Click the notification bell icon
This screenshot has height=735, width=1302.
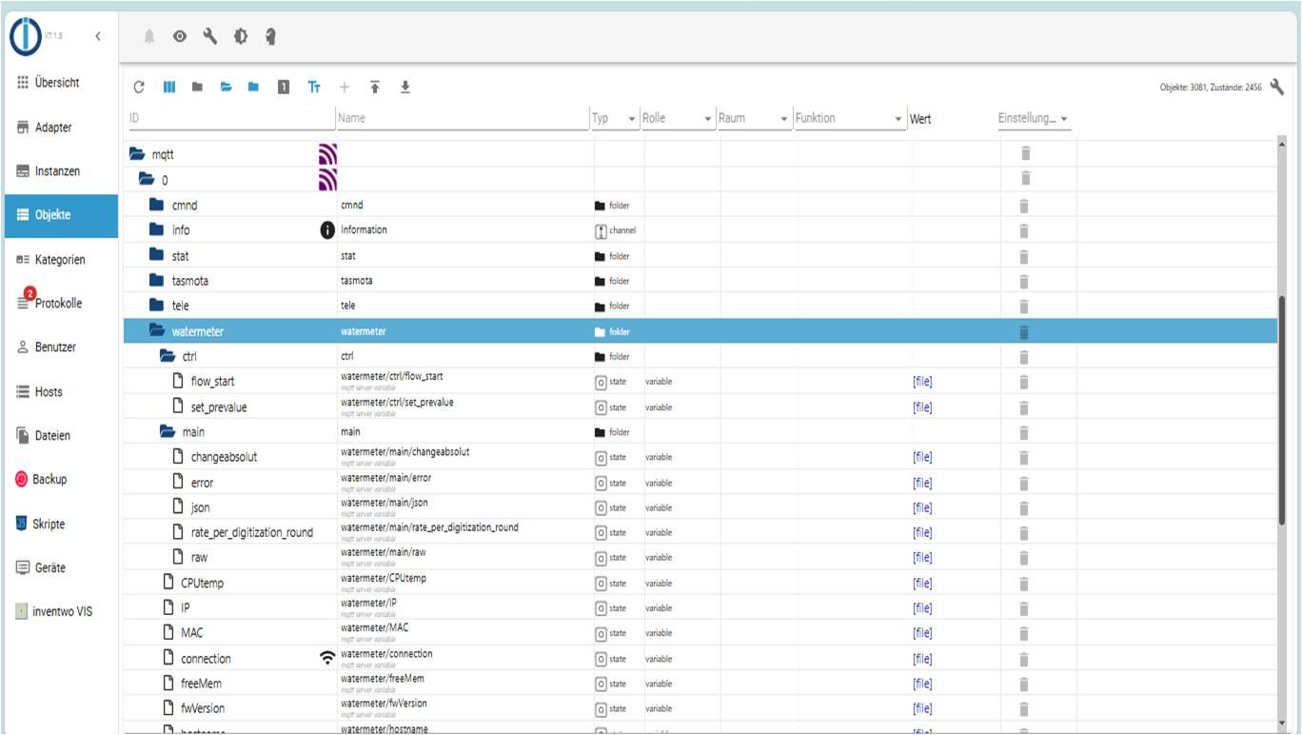click(149, 36)
